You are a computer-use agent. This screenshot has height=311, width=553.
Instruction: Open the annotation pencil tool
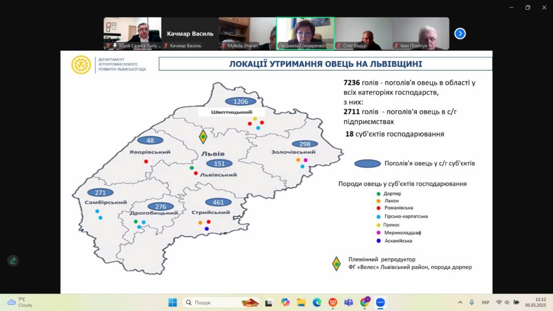click(x=13, y=260)
